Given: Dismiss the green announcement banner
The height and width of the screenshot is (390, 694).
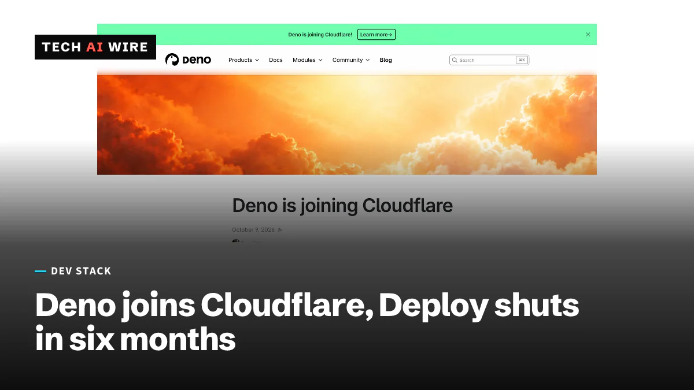Looking at the screenshot, I should [x=588, y=35].
